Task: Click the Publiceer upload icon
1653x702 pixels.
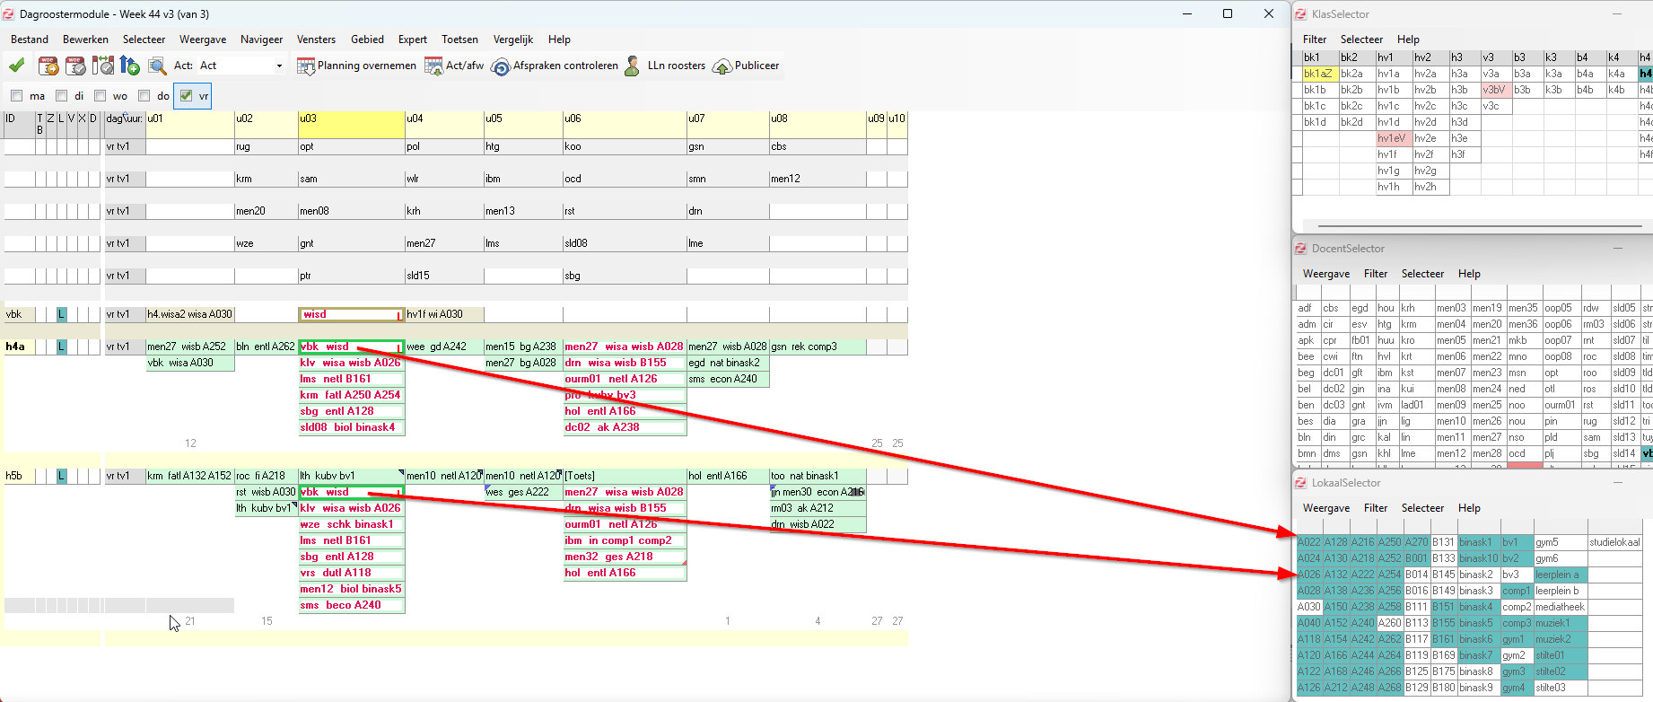Action: click(x=722, y=66)
